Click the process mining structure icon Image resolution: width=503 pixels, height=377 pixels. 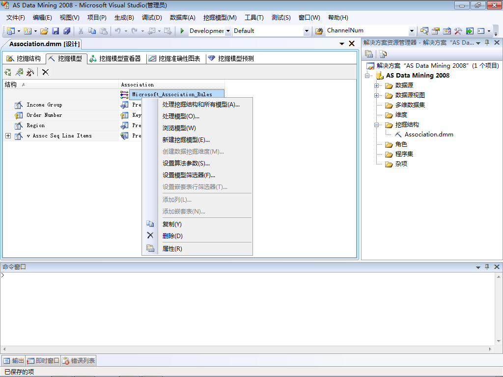[8, 72]
